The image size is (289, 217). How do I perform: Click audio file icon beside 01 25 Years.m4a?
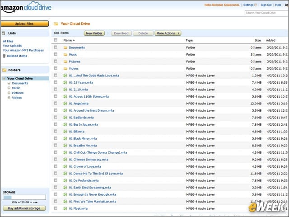pos(65,82)
